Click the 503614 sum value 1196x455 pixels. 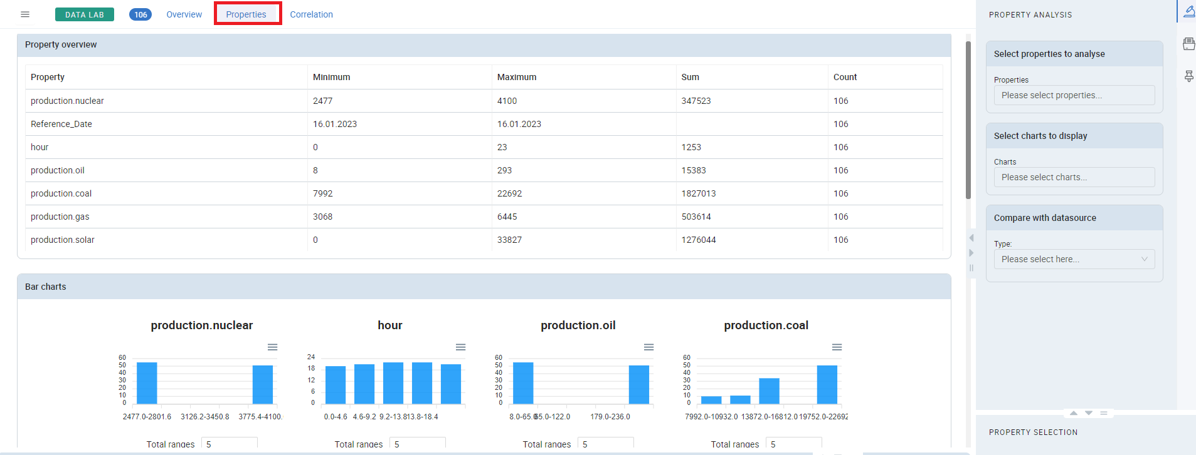tap(696, 217)
